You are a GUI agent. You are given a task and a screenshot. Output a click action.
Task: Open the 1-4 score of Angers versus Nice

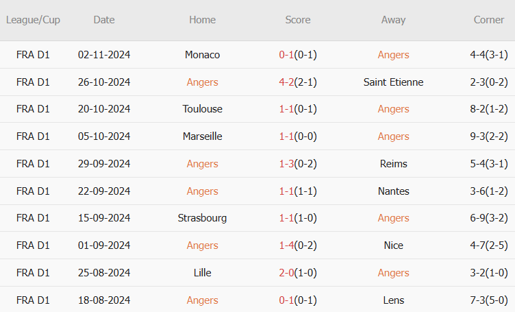[286, 245]
